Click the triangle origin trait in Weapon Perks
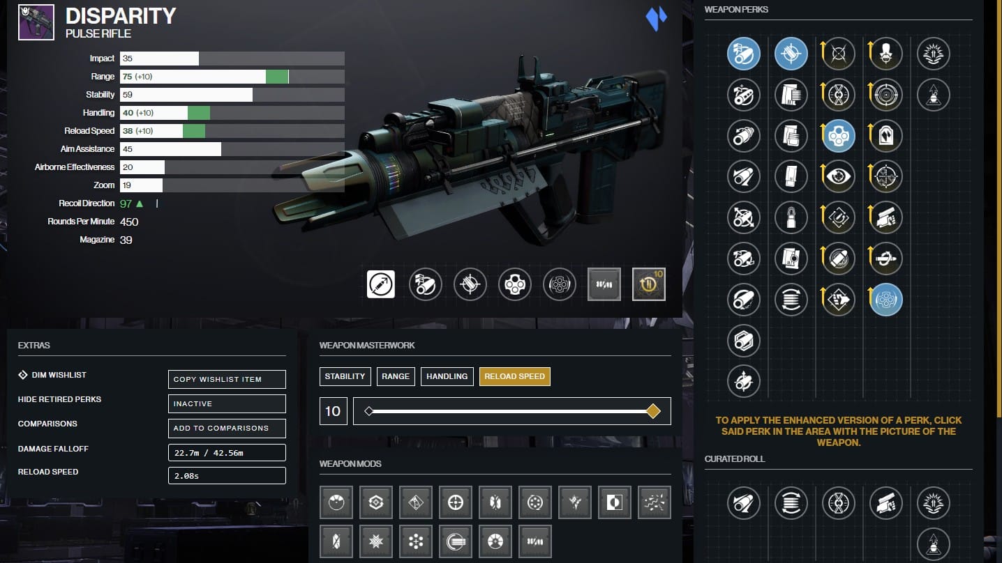 pos(932,95)
